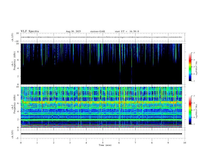Click the ch.1 voltage waveform trace
Viewport: 208px width, 160px height.
coord(101,37)
